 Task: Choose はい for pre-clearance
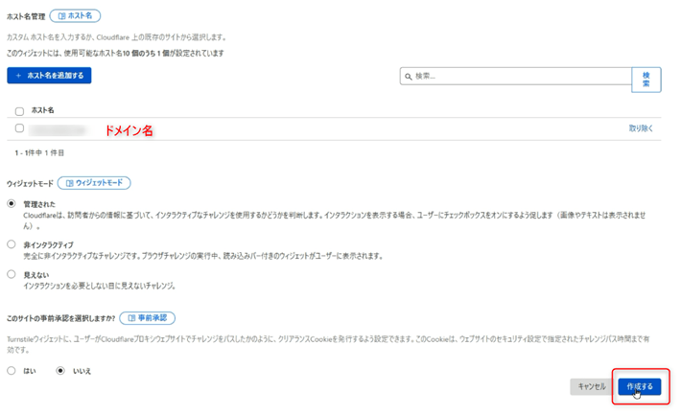[12, 371]
